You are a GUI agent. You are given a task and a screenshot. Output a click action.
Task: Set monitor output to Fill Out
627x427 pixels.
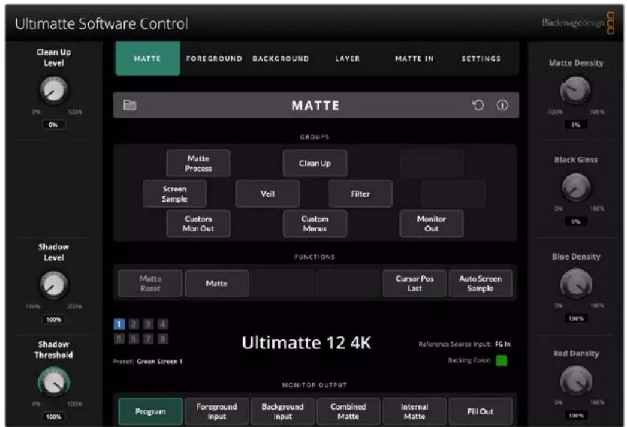(480, 411)
